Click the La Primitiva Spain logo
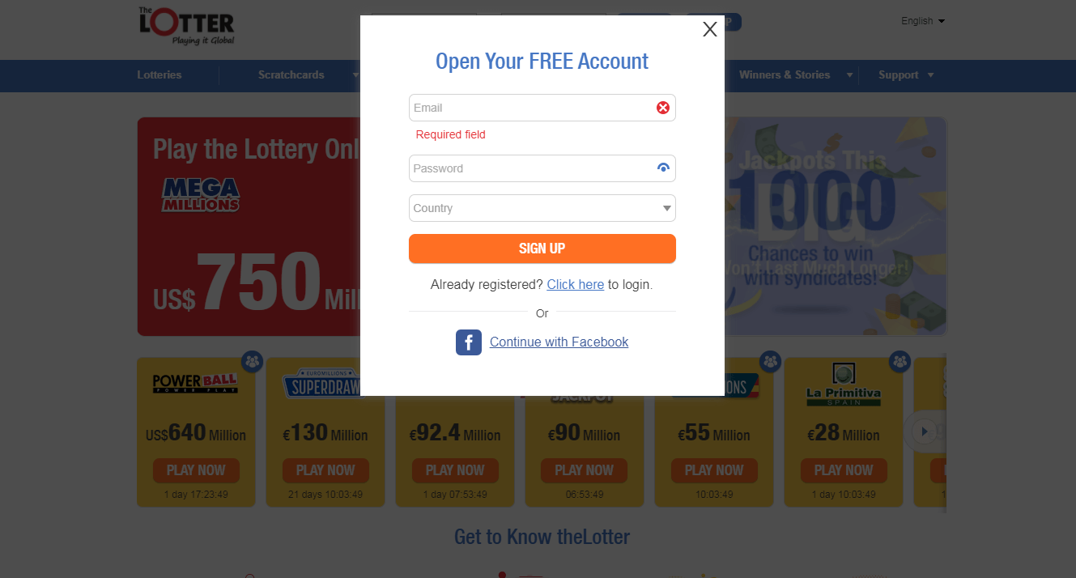 point(844,385)
